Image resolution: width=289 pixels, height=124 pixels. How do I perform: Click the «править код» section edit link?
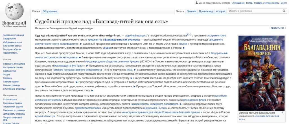(278, 28)
